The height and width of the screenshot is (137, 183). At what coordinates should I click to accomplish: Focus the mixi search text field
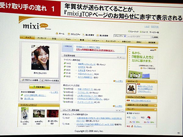pyautogui.click(x=139, y=37)
